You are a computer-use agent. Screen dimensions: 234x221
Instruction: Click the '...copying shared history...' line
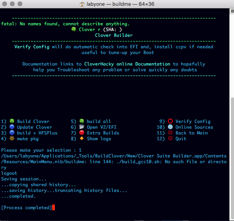(x=38, y=185)
